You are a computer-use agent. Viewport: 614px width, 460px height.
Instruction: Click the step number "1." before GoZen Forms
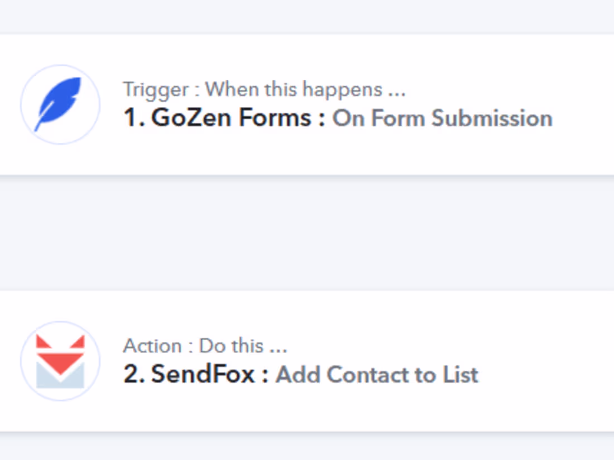(x=134, y=118)
